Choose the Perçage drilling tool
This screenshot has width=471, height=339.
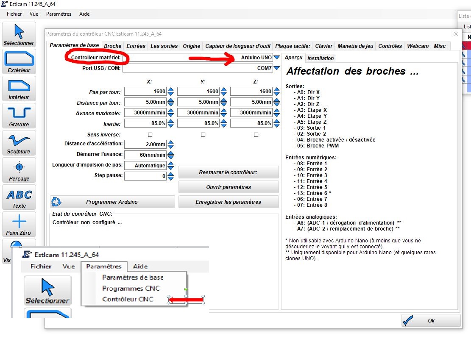(x=19, y=170)
